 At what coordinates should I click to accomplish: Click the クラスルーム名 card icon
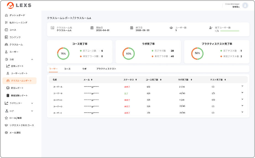point(52,28)
